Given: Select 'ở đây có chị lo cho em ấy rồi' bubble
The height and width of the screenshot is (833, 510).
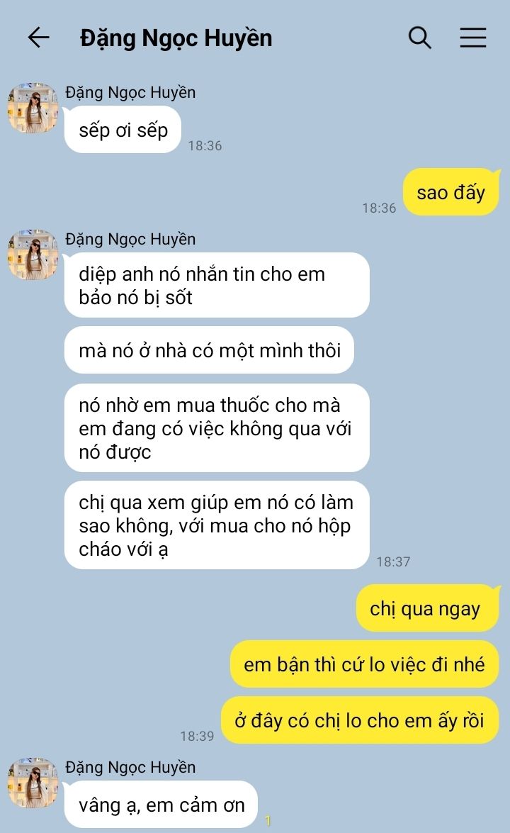Looking at the screenshot, I should click(360, 720).
